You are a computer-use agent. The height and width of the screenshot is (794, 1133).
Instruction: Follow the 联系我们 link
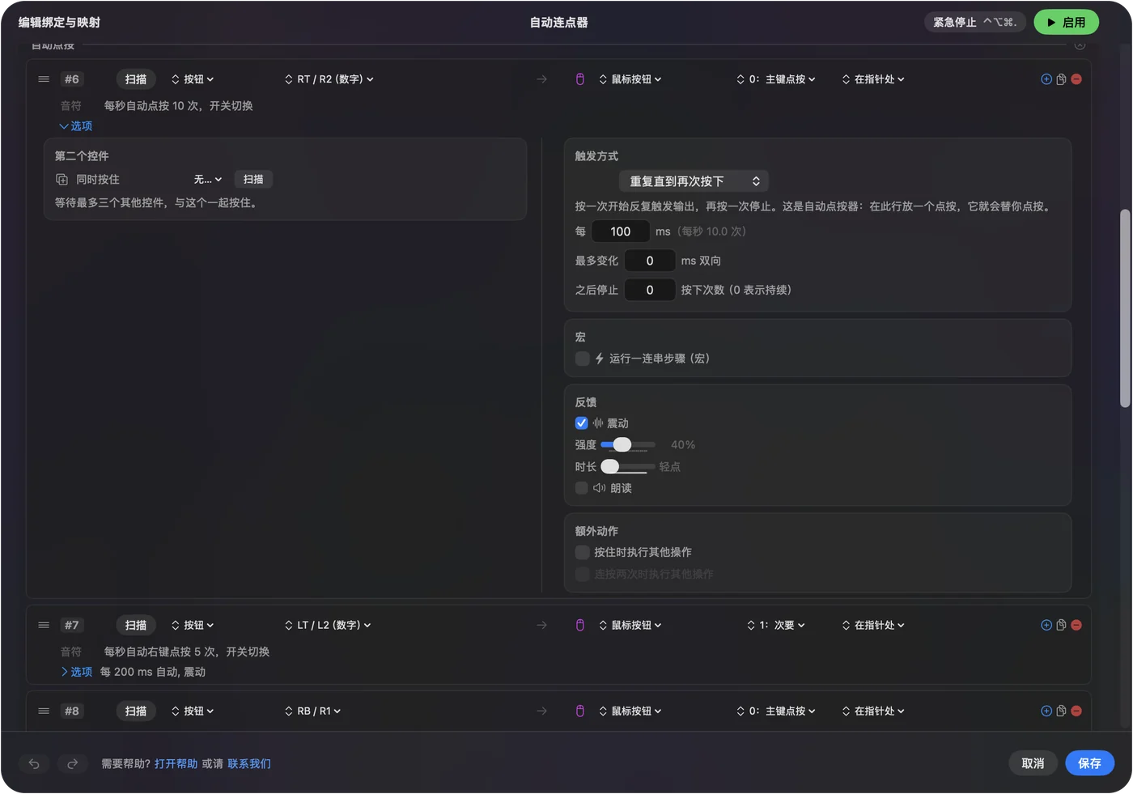[249, 764]
